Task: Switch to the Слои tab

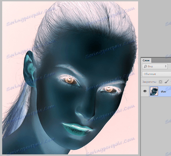Action: coord(146,61)
